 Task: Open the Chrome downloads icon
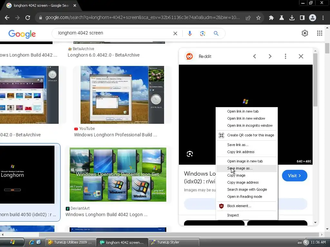click(x=292, y=18)
